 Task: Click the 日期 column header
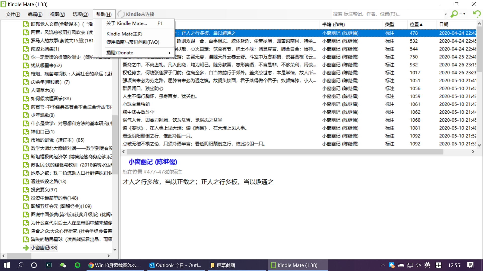tap(444, 24)
